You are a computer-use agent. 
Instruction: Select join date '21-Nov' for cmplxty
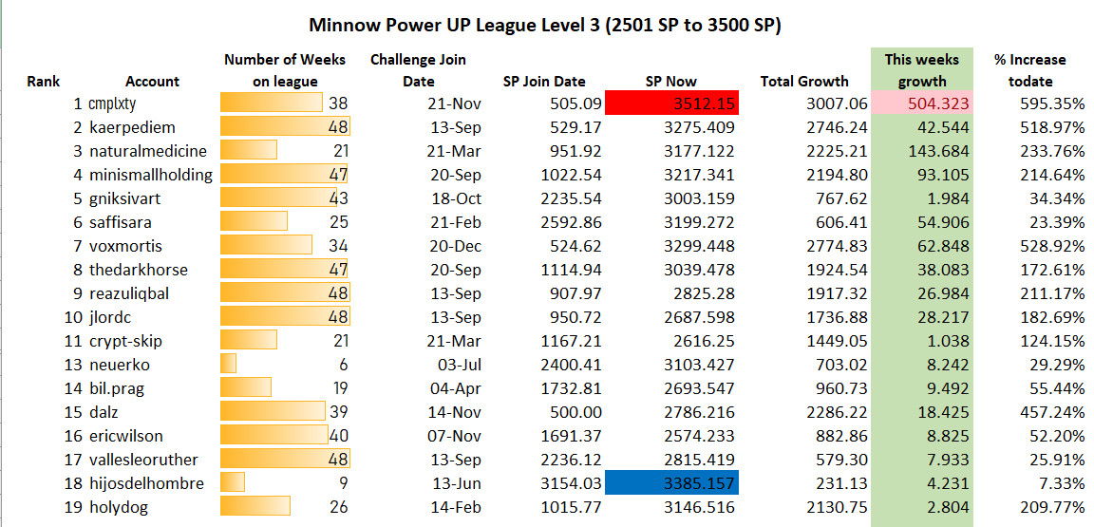coord(454,104)
